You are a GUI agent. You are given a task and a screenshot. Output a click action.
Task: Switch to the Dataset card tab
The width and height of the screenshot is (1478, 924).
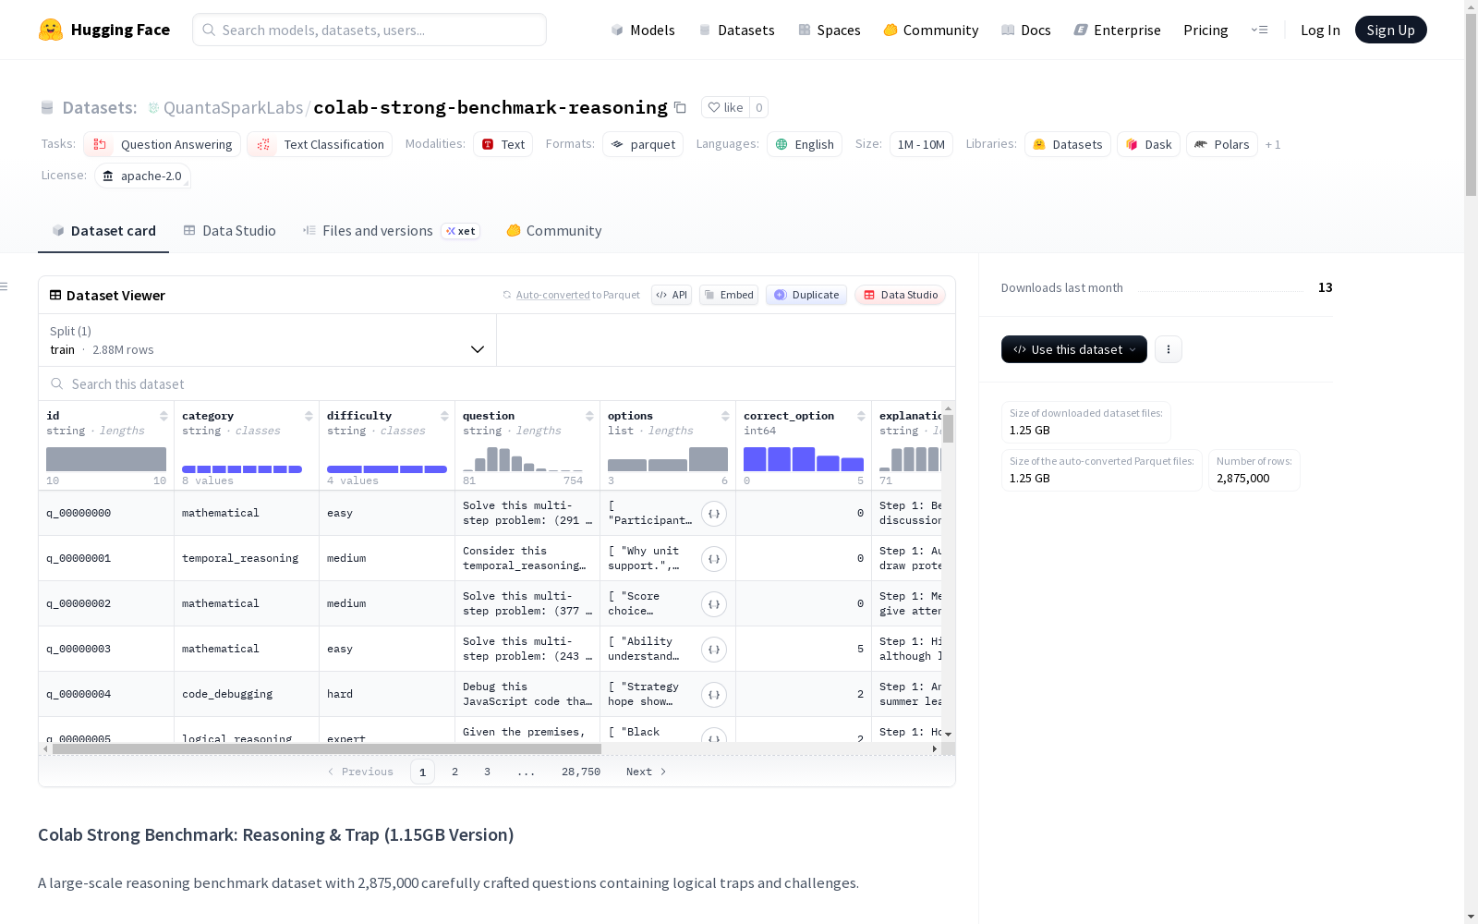click(x=103, y=231)
